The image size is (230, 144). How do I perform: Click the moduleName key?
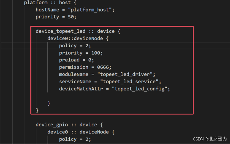74,74
